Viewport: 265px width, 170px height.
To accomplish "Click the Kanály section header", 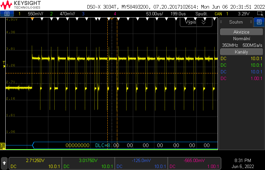I will (241, 52).
